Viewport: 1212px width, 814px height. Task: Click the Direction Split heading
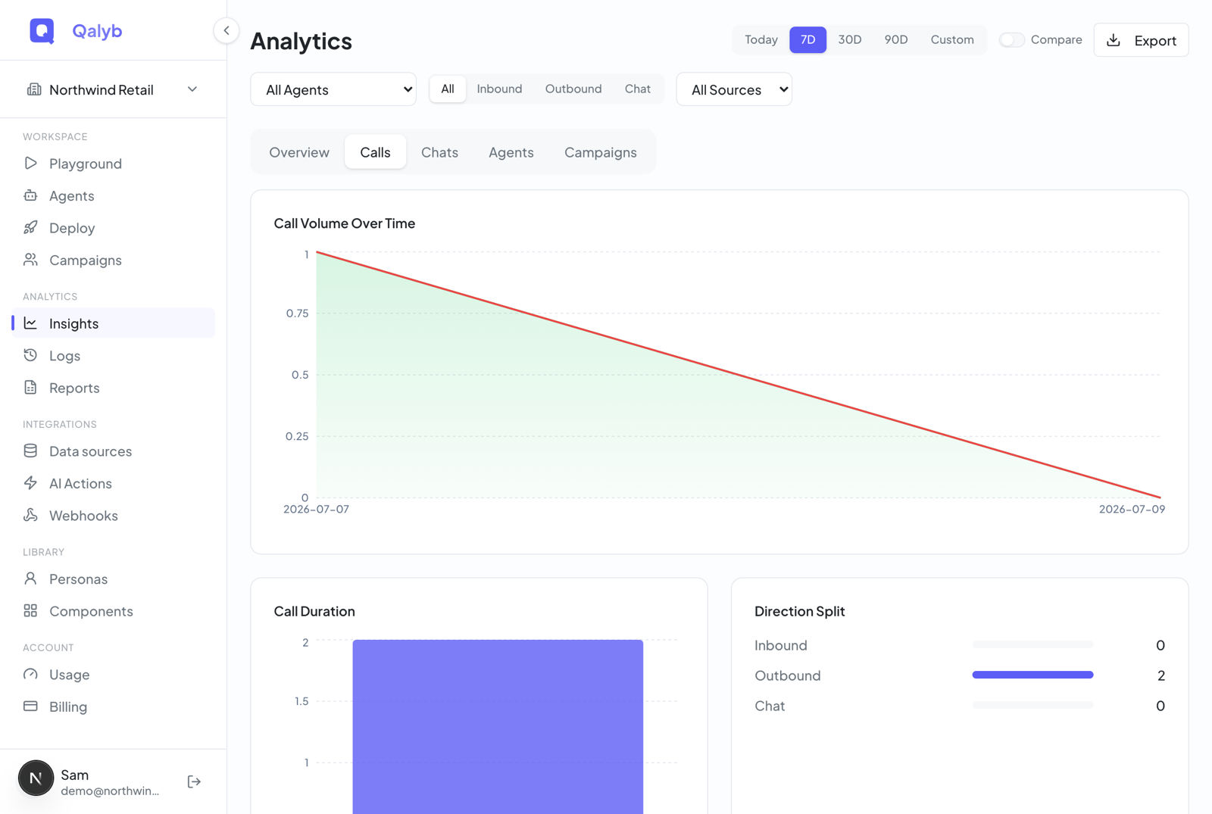click(799, 611)
